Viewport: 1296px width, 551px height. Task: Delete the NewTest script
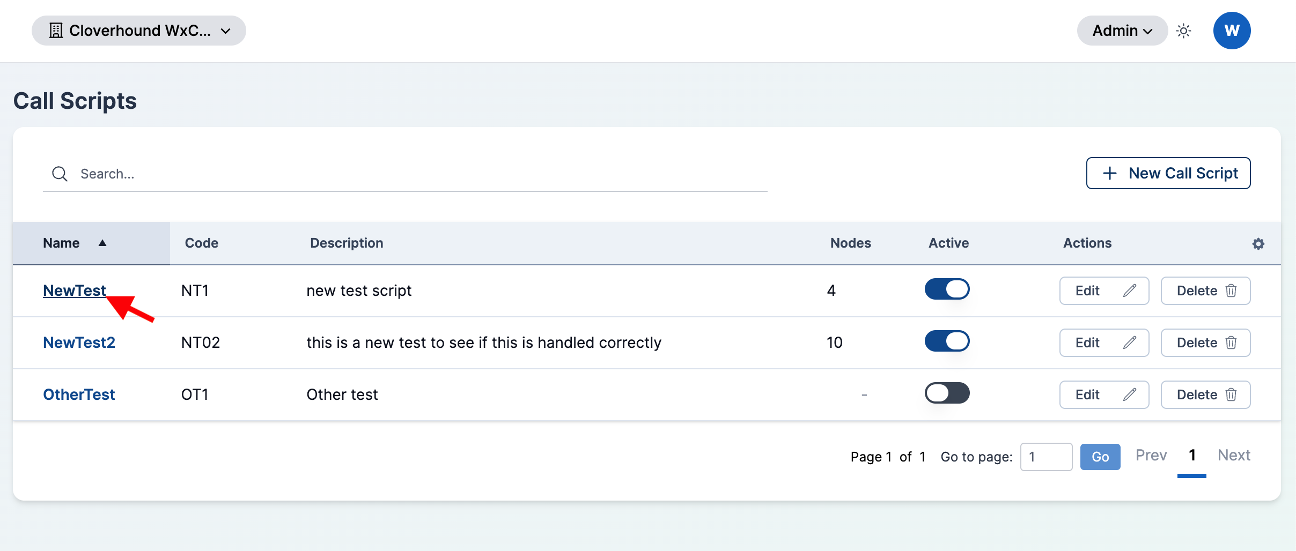click(1205, 291)
